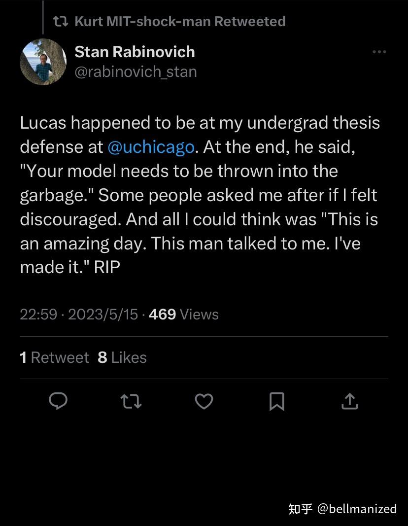Viewport: 408px width, 526px height.
Task: Follow the @uchicago mention link
Action: click(x=150, y=147)
